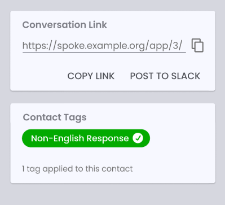The width and height of the screenshot is (225, 205).
Task: Click the Contact Tags heading
Action: (55, 117)
